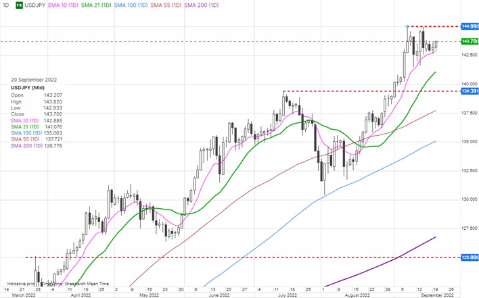Click the 140.000 price axis label

pos(470,84)
